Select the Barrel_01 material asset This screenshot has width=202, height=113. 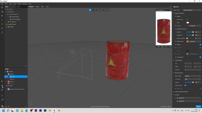[16, 77]
